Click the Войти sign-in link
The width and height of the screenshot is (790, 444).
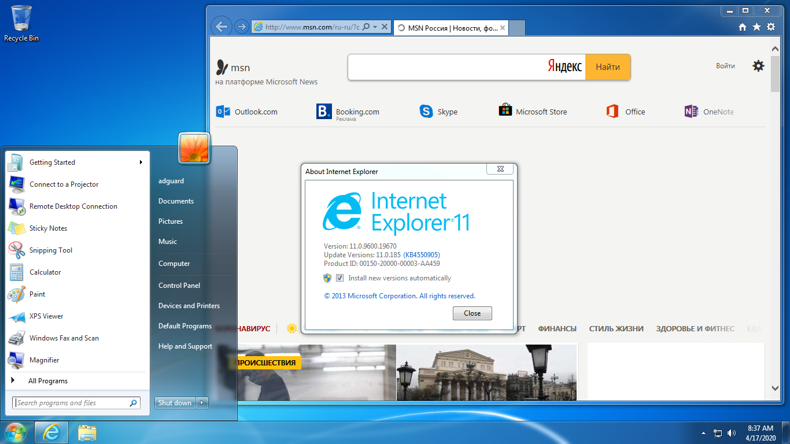click(725, 66)
